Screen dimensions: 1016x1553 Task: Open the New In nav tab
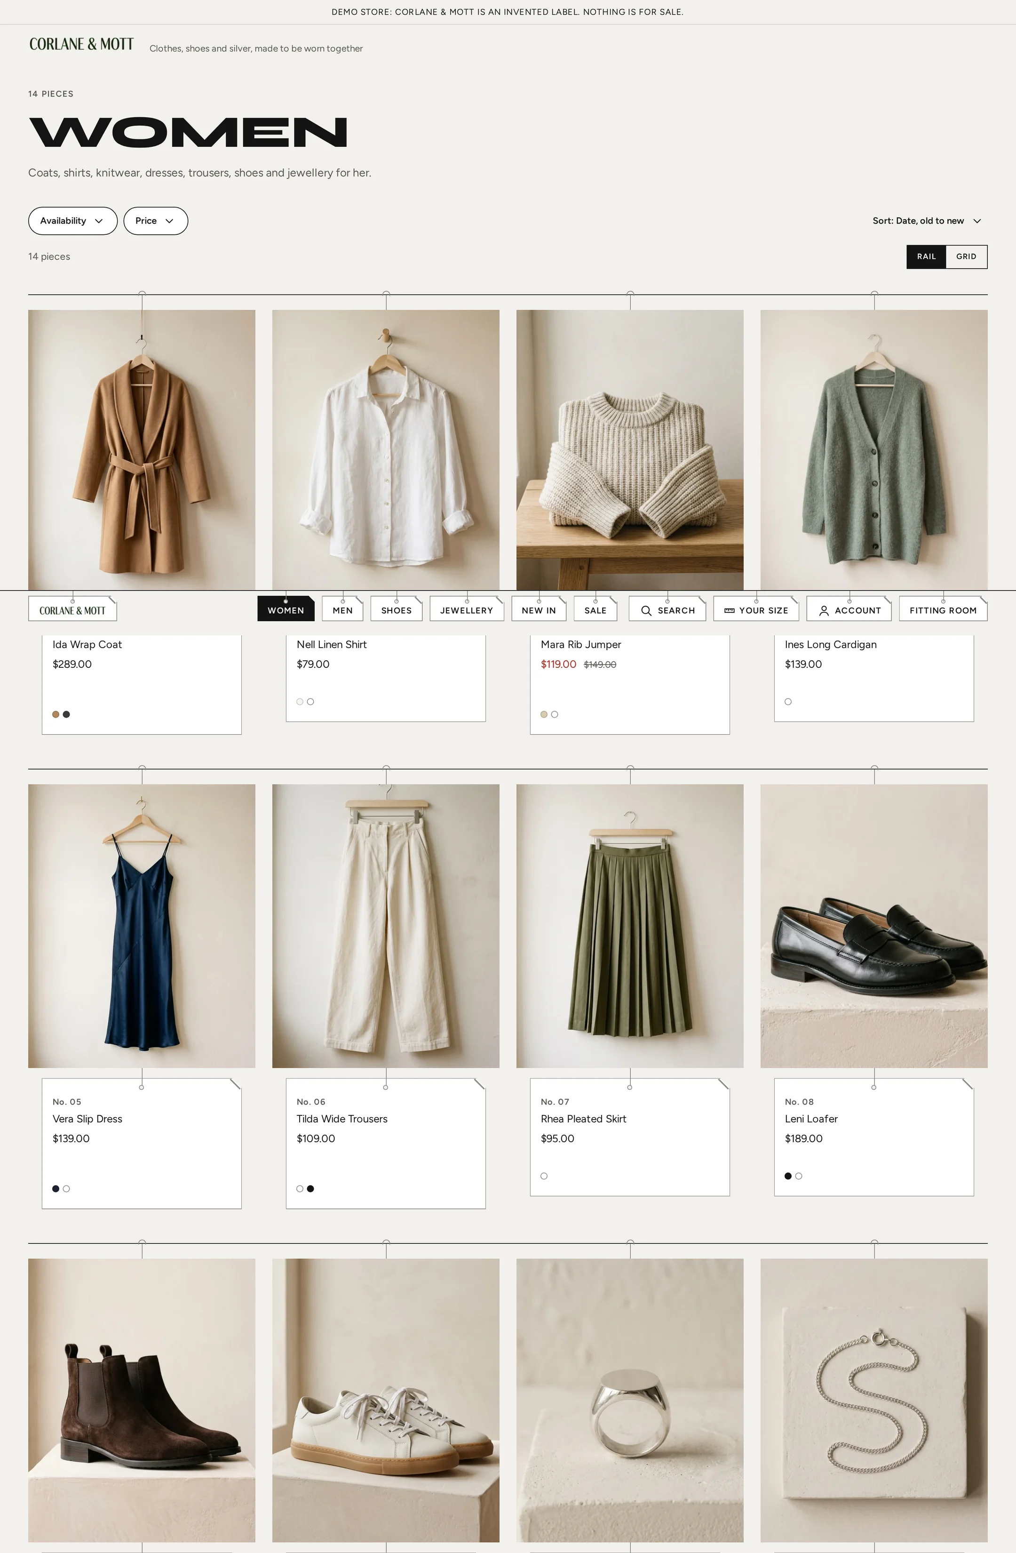(539, 609)
